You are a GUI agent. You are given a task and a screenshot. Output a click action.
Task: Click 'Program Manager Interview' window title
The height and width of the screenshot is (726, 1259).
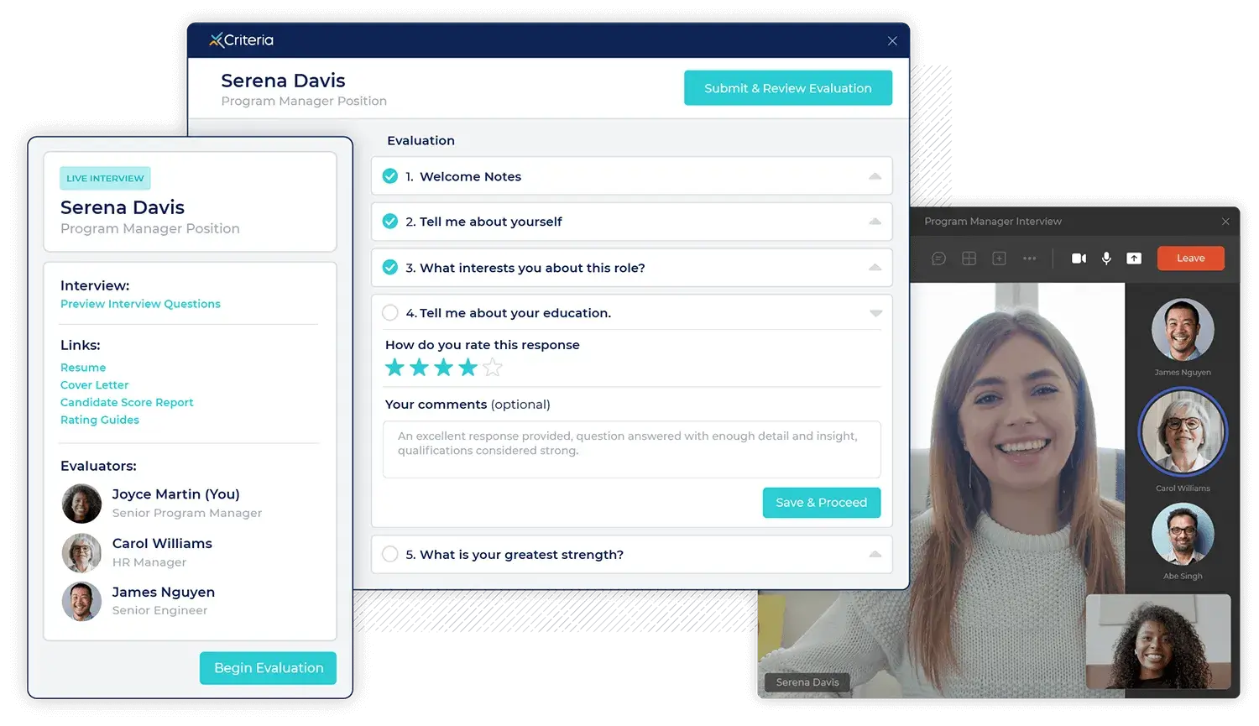(x=993, y=222)
